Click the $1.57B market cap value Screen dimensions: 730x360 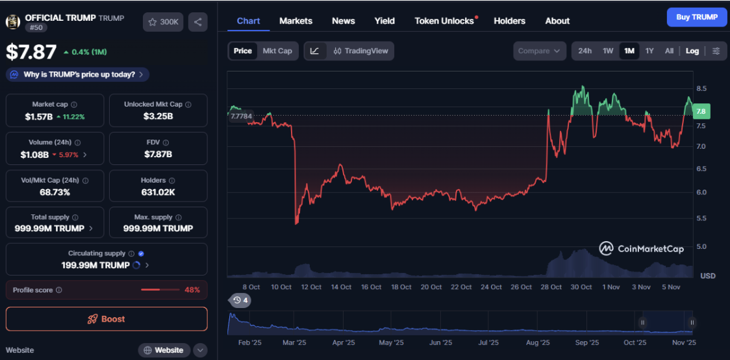38,116
